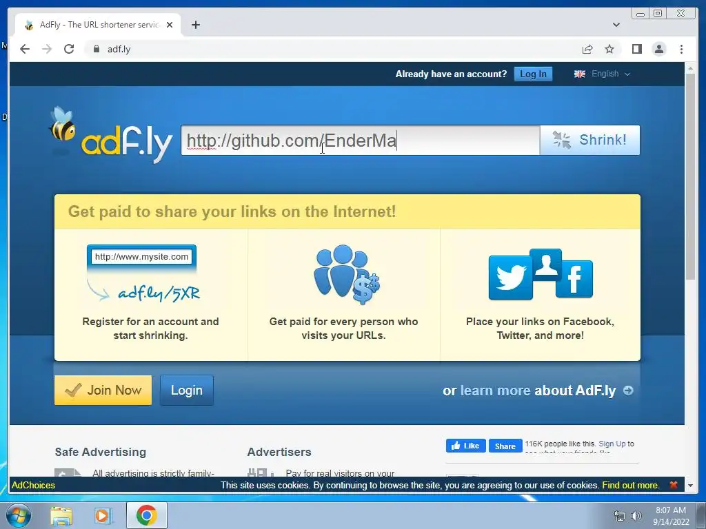Click the Get paid to share banner heading

(x=232, y=211)
